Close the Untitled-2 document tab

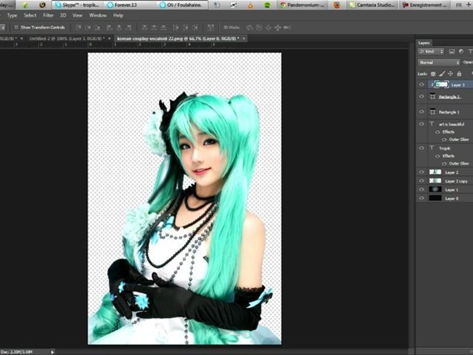(109, 38)
